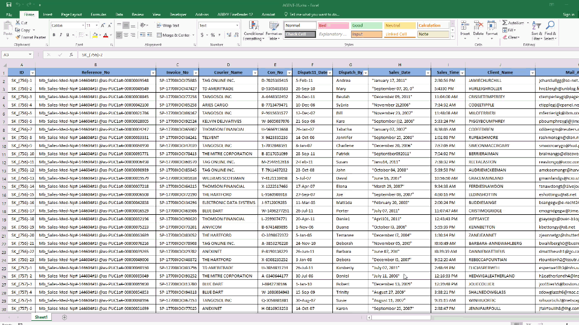The width and height of the screenshot is (579, 325).
Task: Open the Calibri font name dropdown
Action: pyautogui.click(x=83, y=25)
